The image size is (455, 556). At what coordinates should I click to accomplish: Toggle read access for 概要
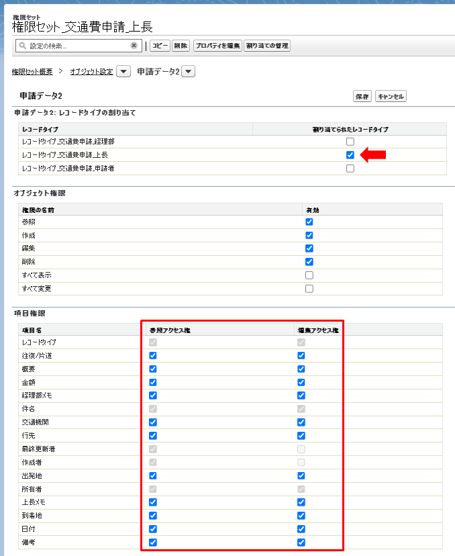coord(153,369)
